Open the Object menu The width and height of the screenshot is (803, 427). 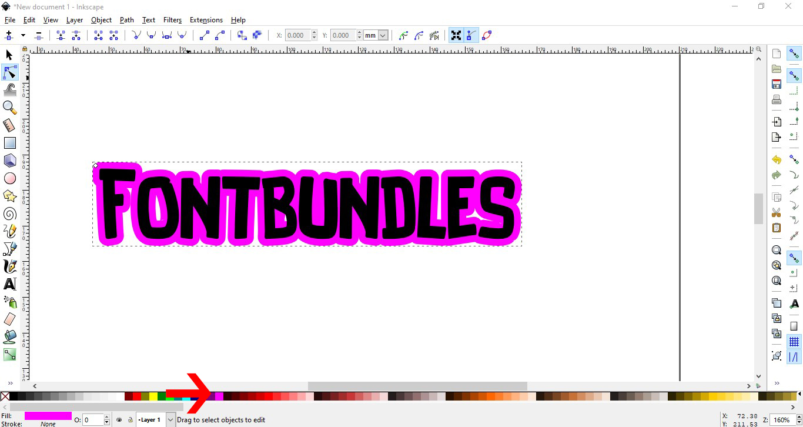(x=101, y=20)
